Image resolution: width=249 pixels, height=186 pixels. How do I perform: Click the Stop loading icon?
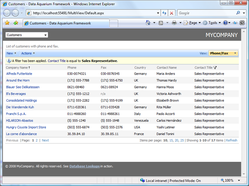pyautogui.click(x=172, y=13)
